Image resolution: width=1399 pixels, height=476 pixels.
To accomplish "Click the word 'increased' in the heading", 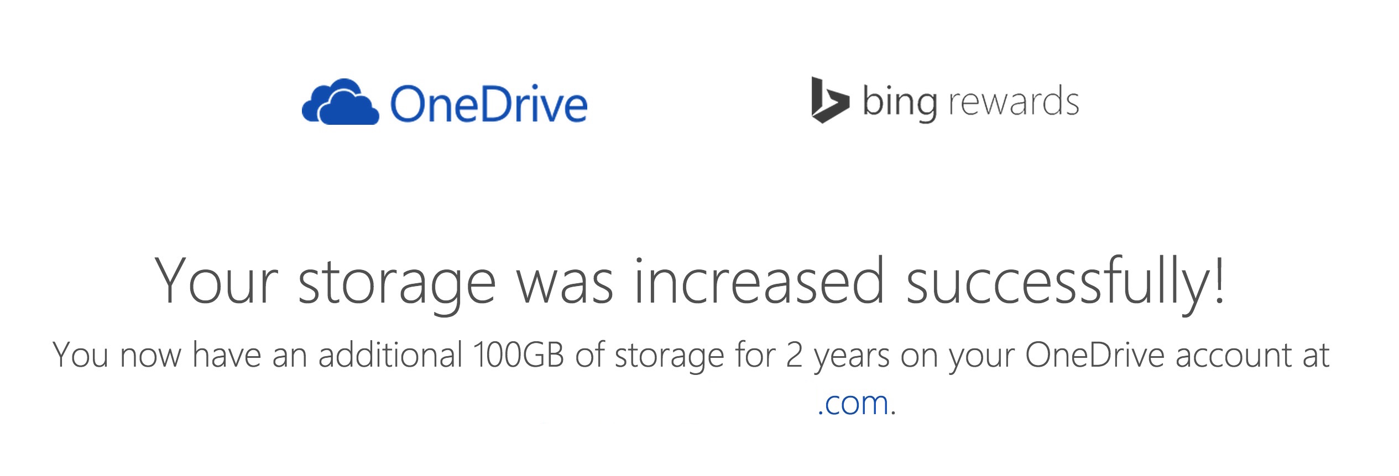I will pyautogui.click(x=759, y=281).
